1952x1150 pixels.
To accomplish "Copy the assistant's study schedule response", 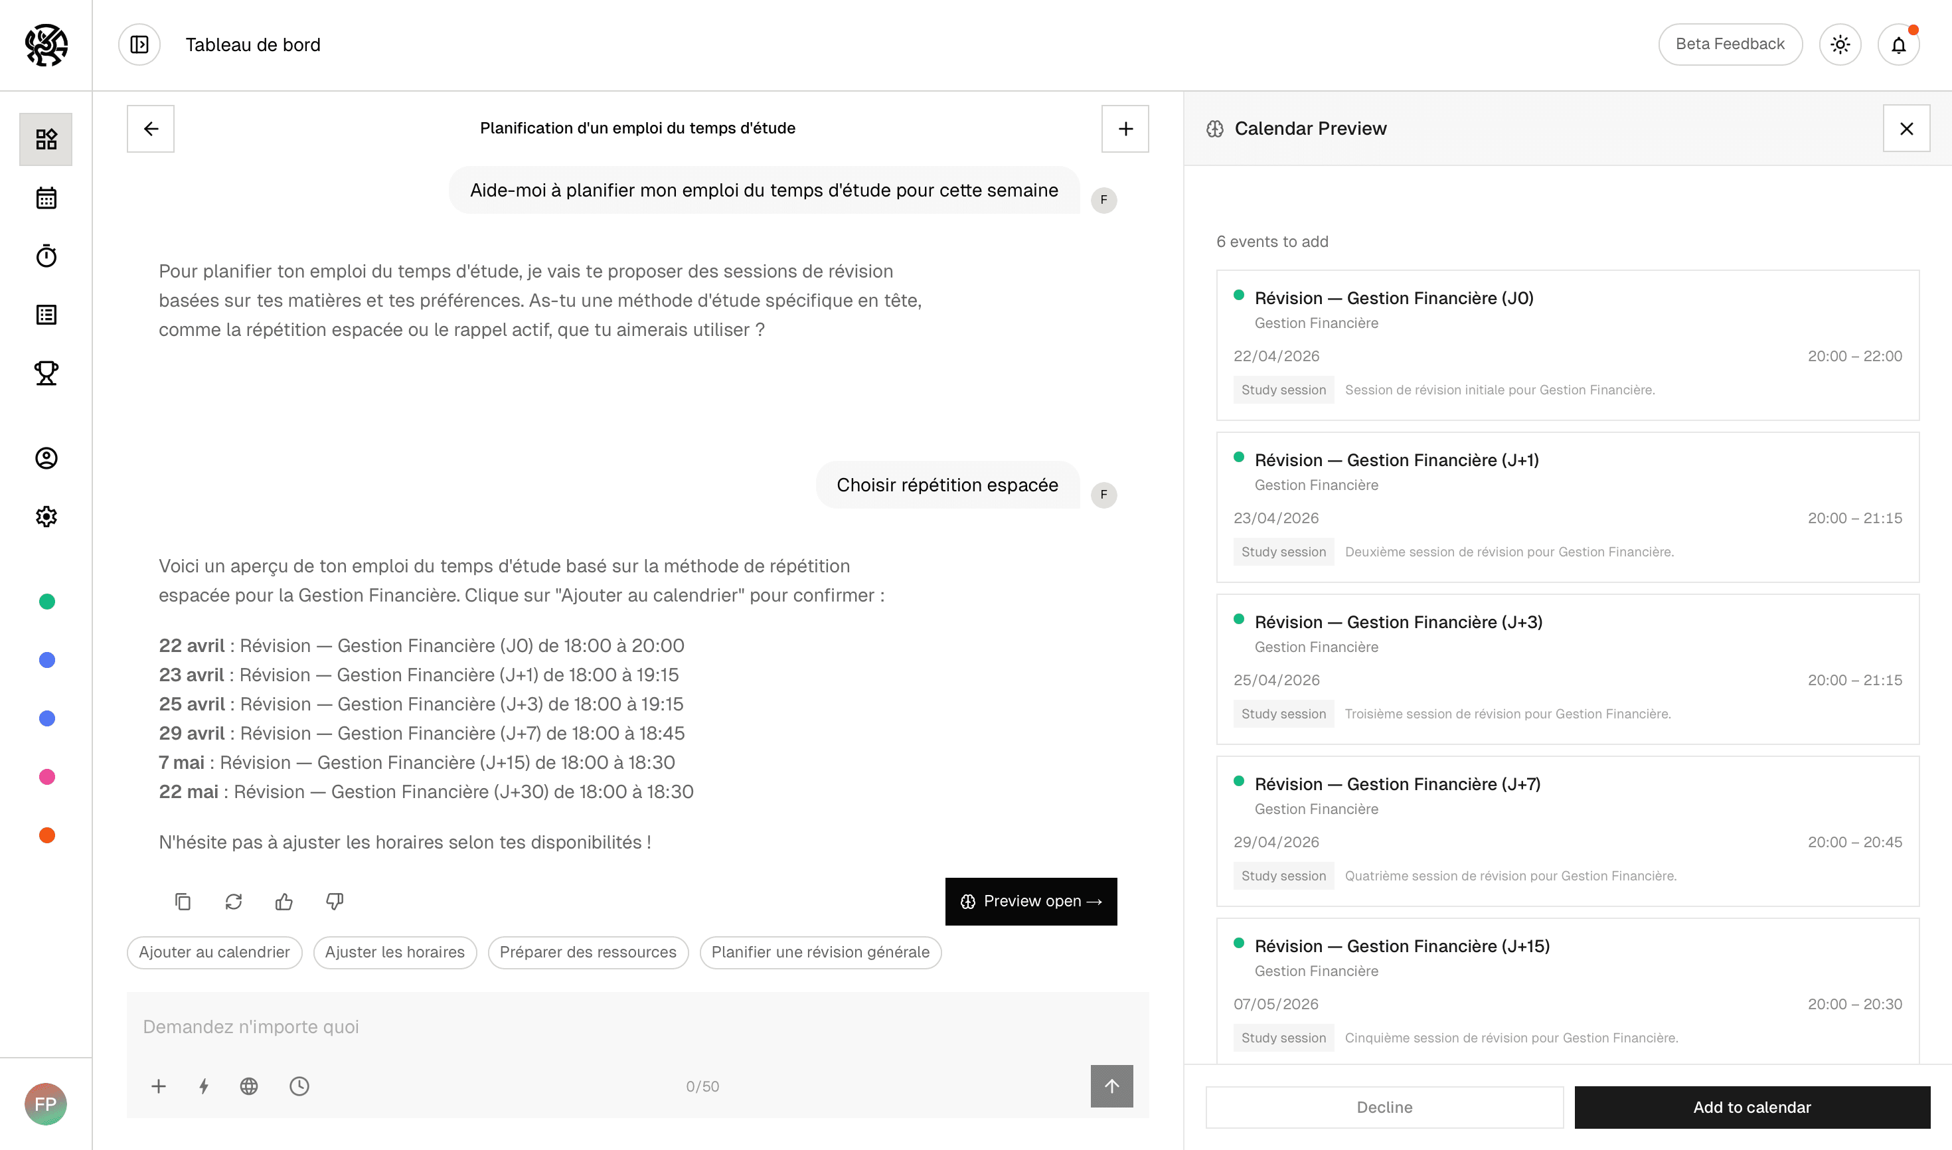I will coord(183,901).
